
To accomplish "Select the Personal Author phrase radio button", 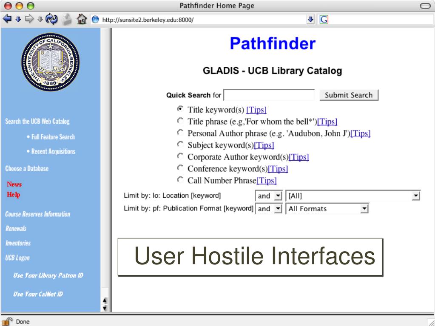I will click(x=180, y=133).
